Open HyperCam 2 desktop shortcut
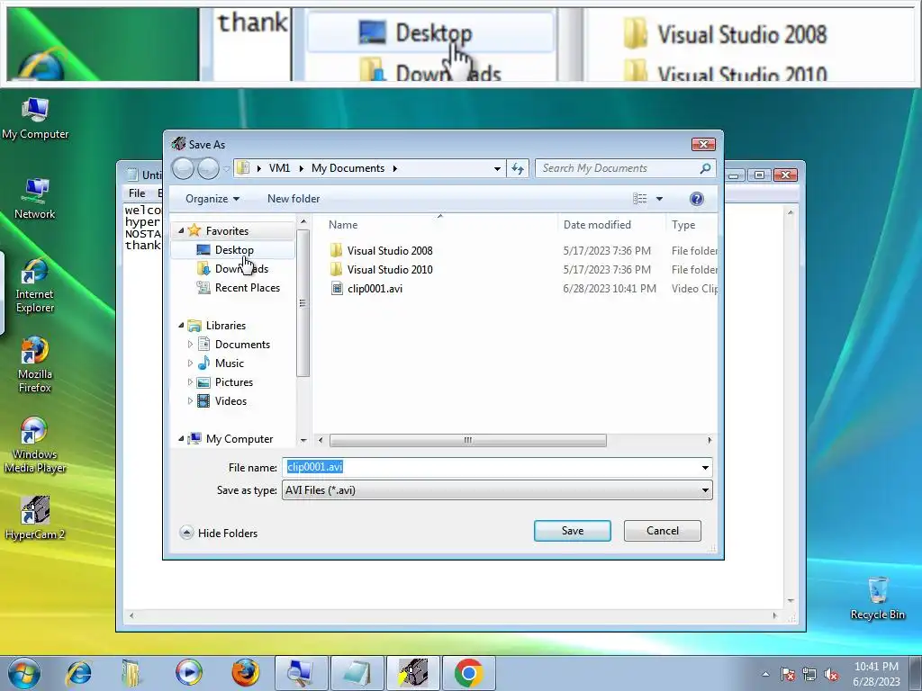 pyautogui.click(x=35, y=518)
